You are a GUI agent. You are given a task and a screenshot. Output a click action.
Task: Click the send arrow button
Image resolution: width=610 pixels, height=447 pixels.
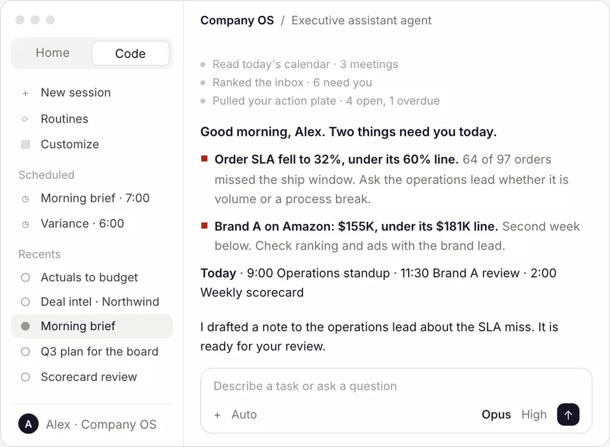(x=568, y=415)
